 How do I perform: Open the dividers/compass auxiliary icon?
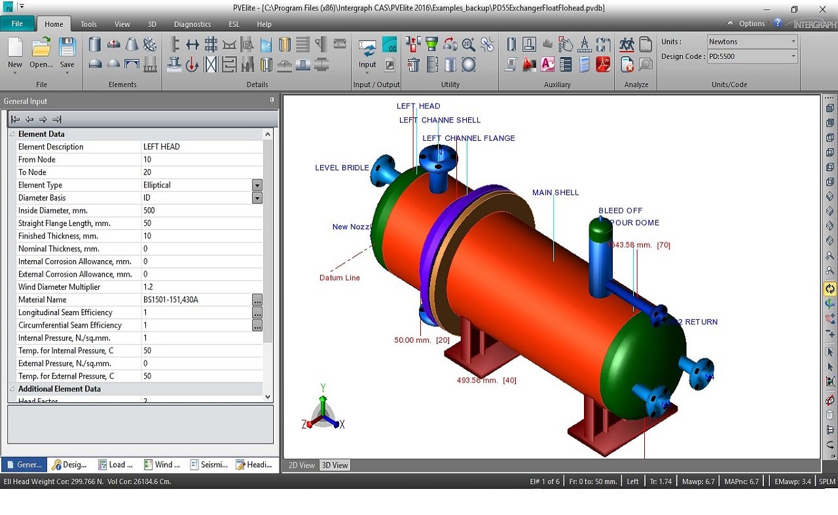click(585, 44)
